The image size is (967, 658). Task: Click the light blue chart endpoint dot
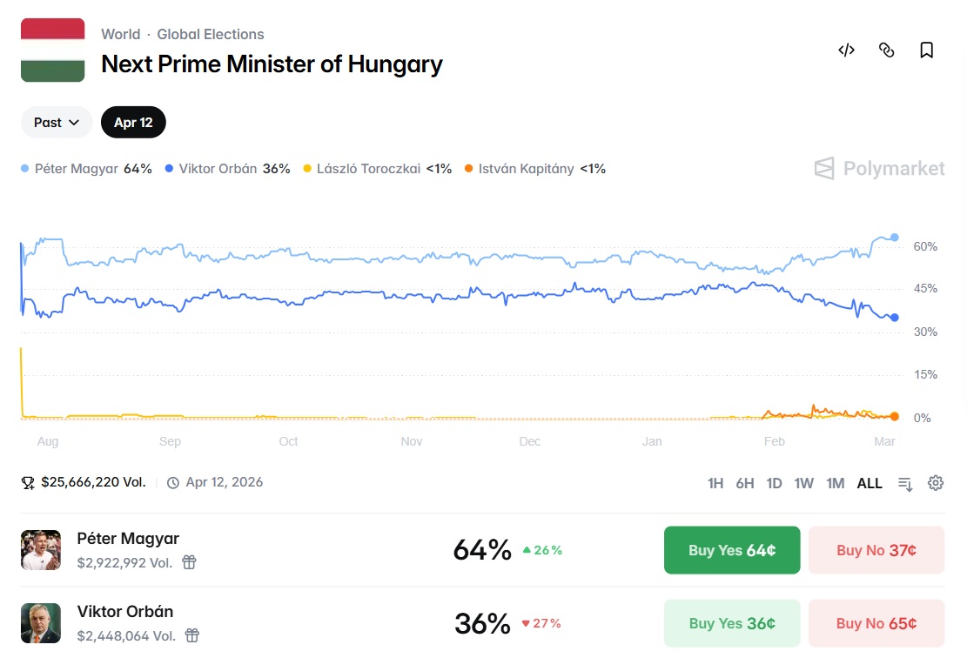tap(894, 238)
